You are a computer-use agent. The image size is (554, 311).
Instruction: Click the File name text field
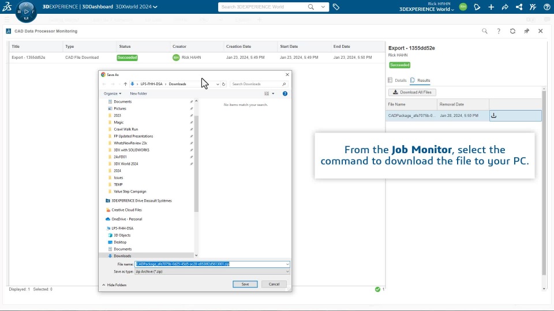click(x=210, y=264)
